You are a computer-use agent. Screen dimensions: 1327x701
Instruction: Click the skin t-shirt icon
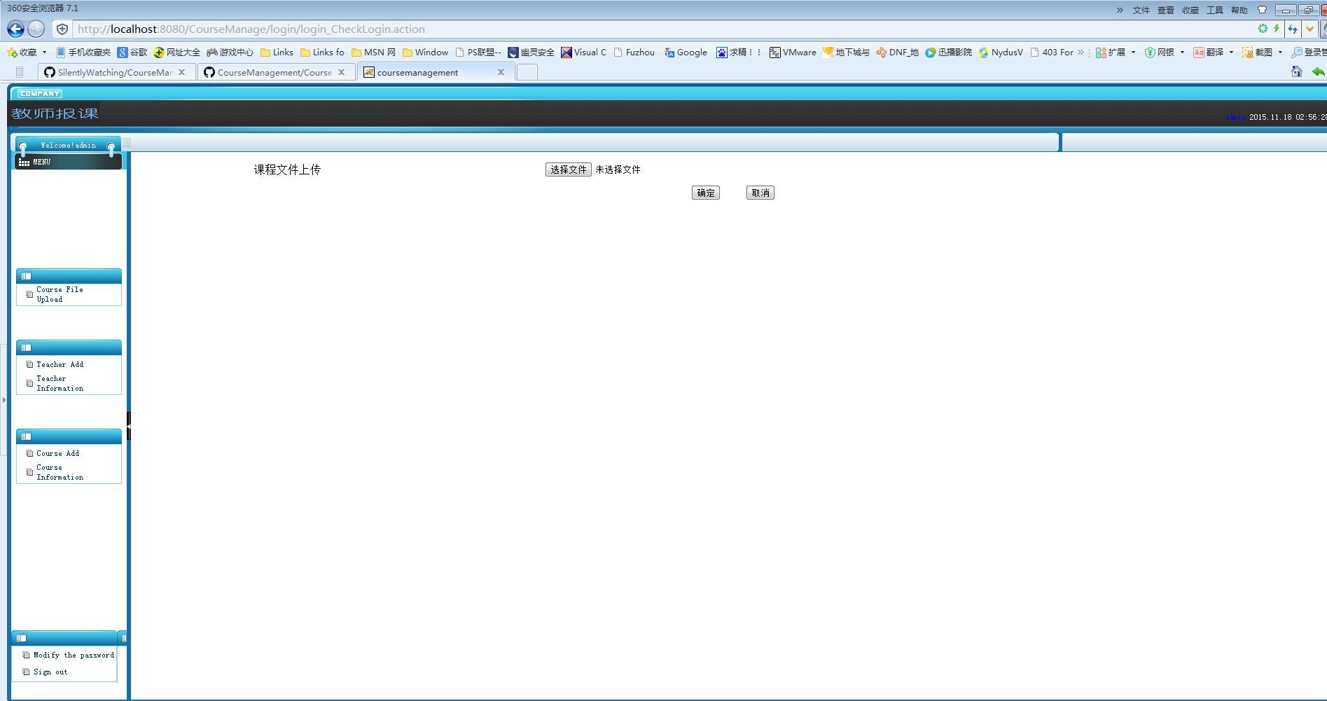[x=1262, y=10]
